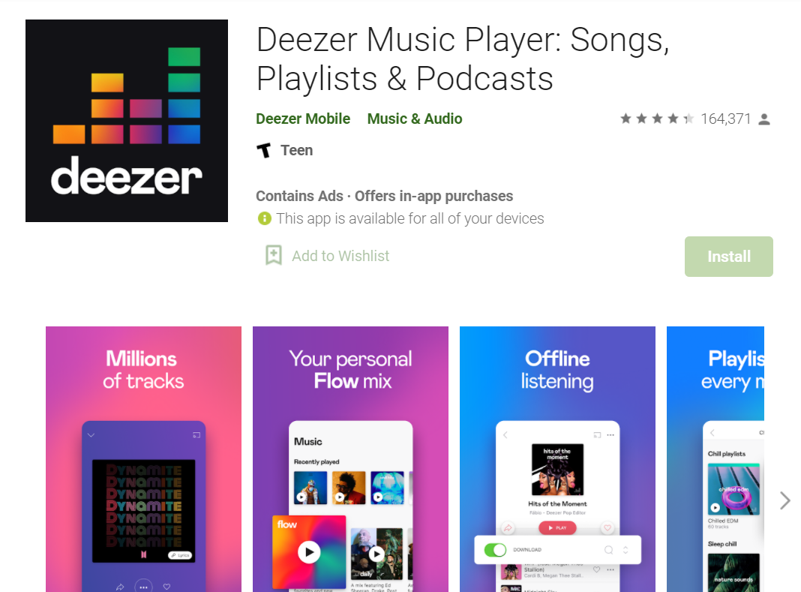Show next screenshots with the right chevron
The height and width of the screenshot is (592, 801).
(x=785, y=500)
